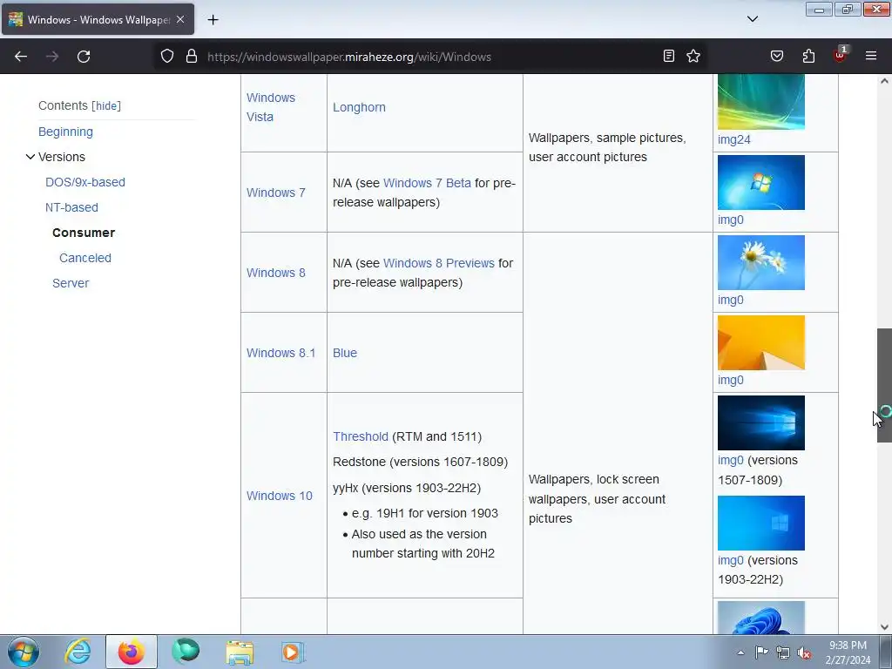The width and height of the screenshot is (892, 669).
Task: Open the Threshold codename link
Action: pos(361,436)
